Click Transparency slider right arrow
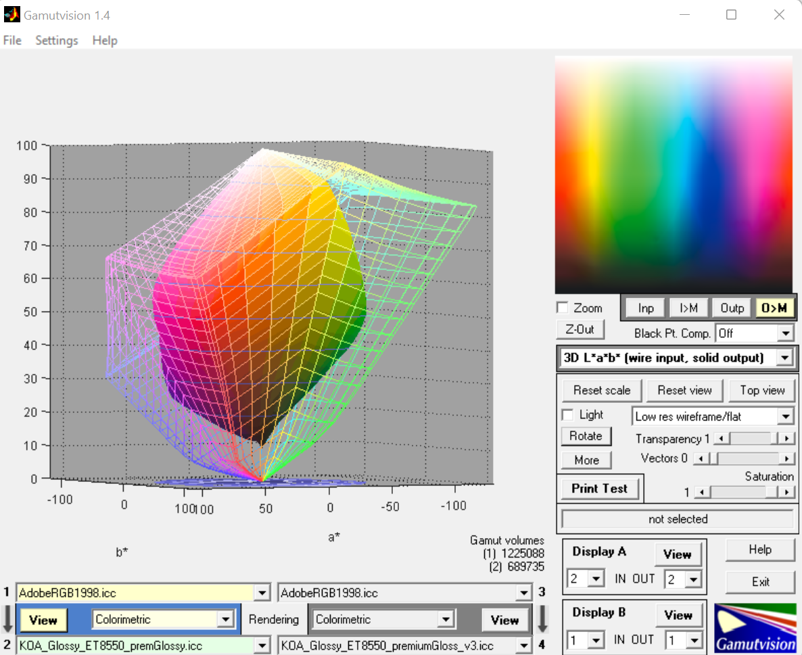This screenshot has width=802, height=655. pos(786,439)
